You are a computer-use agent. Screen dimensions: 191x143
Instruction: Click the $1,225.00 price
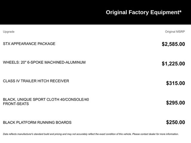coord(173,64)
